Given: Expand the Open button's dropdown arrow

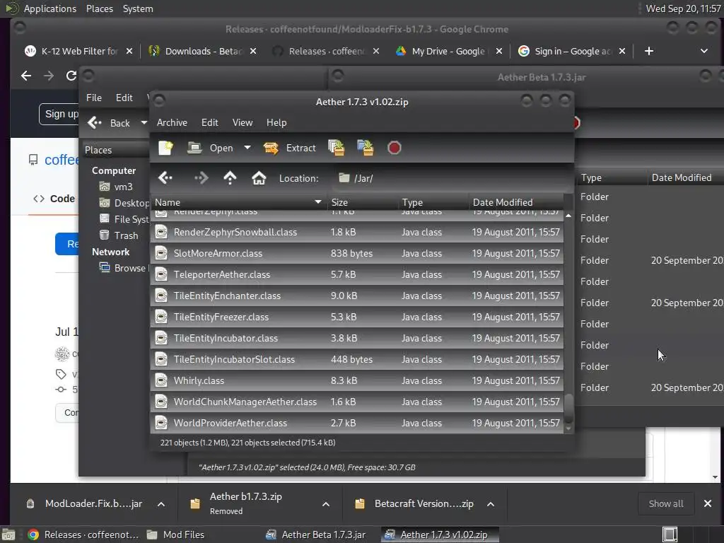Looking at the screenshot, I should pos(247,148).
